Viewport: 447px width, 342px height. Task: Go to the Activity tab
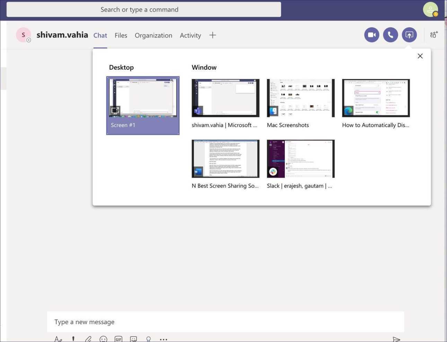(x=190, y=35)
